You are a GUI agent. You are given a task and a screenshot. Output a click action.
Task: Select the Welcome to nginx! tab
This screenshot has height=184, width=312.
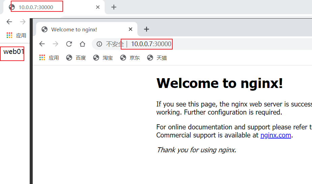[x=74, y=29]
